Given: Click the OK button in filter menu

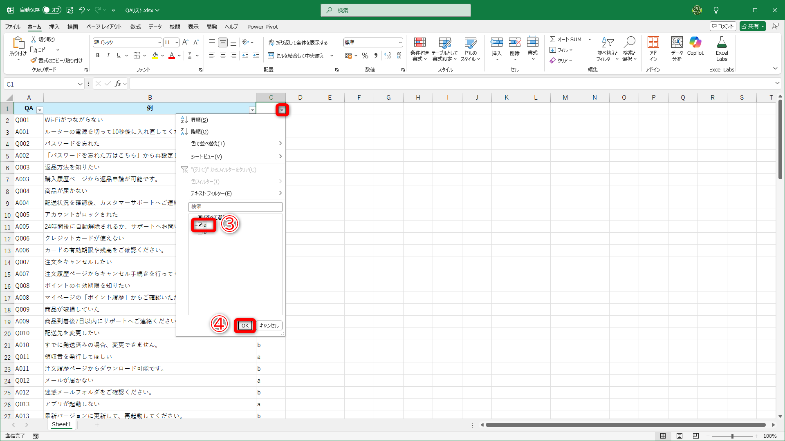Looking at the screenshot, I should (x=244, y=325).
